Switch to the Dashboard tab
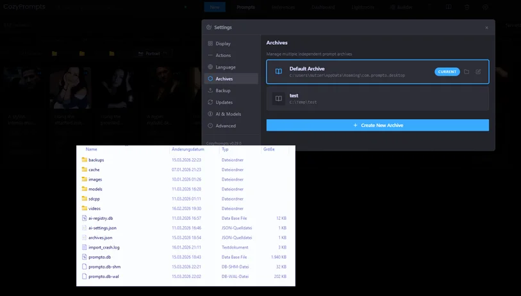 click(x=323, y=7)
